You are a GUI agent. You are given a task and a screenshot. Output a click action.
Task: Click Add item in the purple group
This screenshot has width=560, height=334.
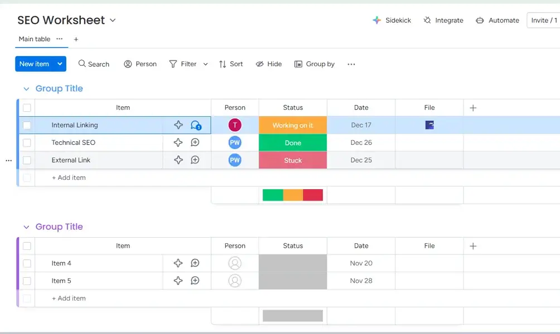pos(69,298)
